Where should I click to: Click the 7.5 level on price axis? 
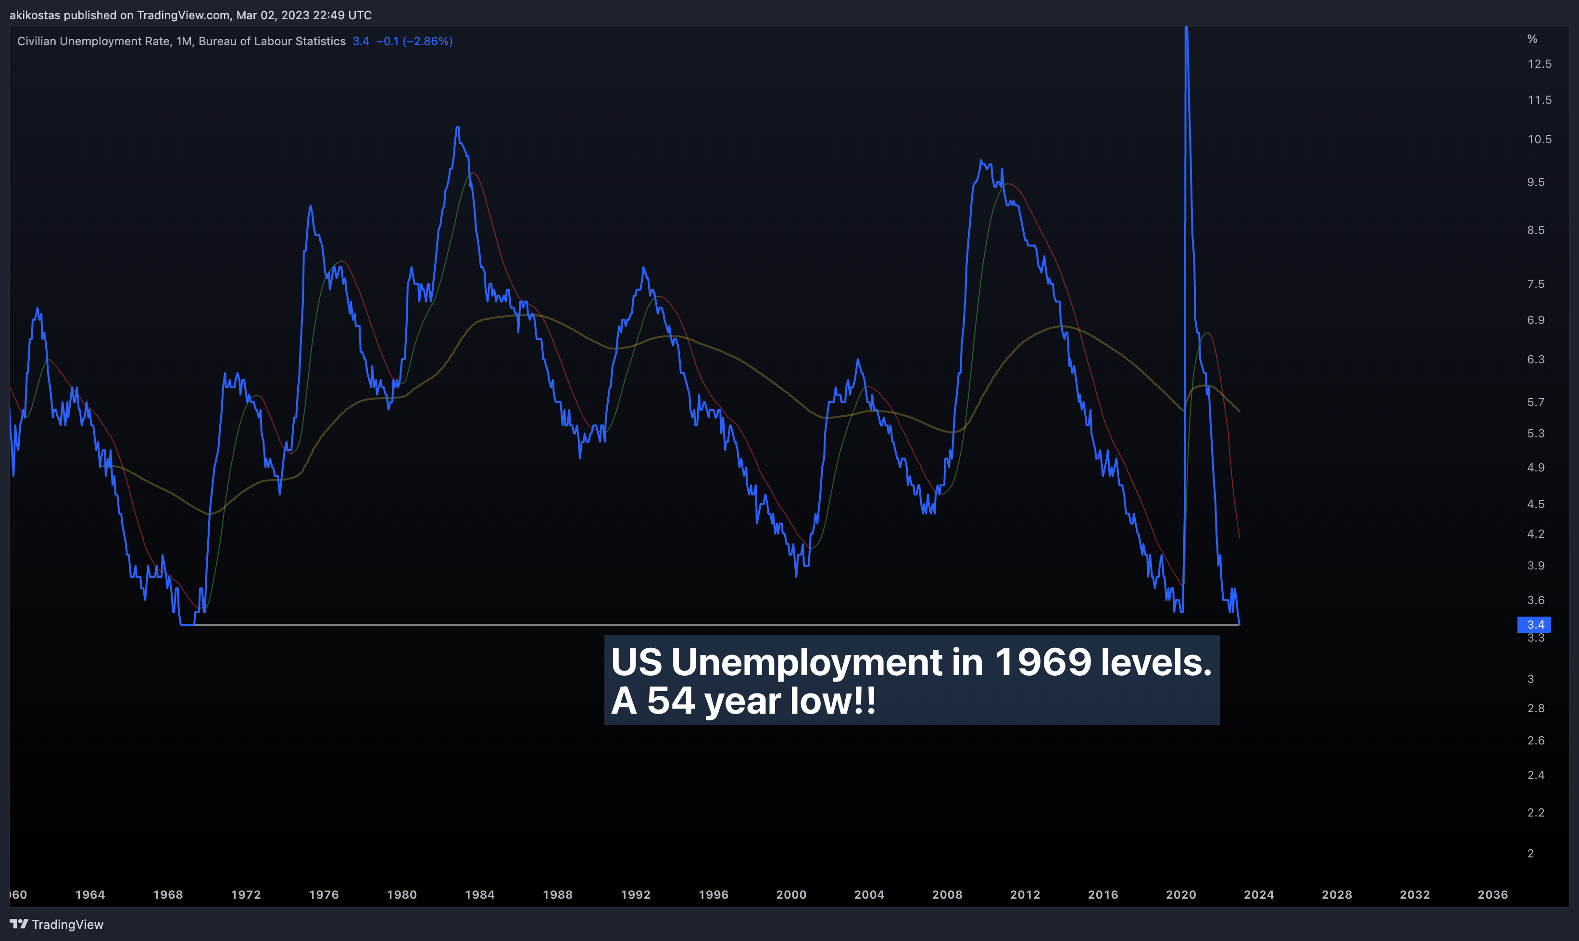[1536, 284]
